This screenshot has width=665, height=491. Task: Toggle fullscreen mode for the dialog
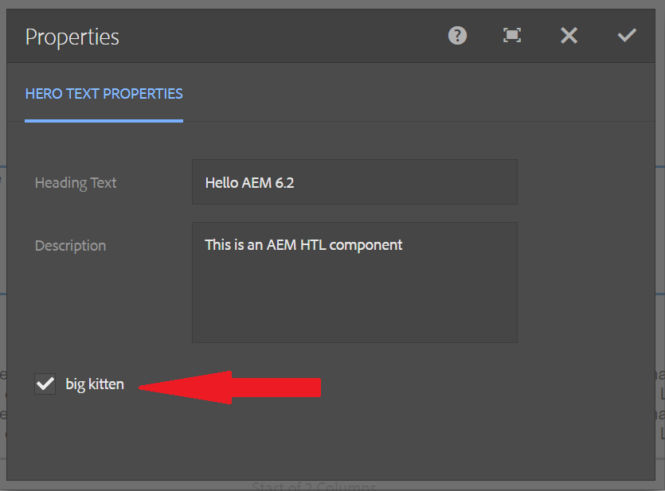coord(512,36)
